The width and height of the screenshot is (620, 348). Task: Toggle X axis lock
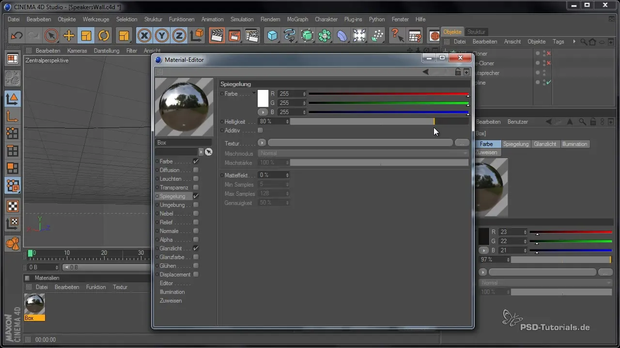[144, 35]
